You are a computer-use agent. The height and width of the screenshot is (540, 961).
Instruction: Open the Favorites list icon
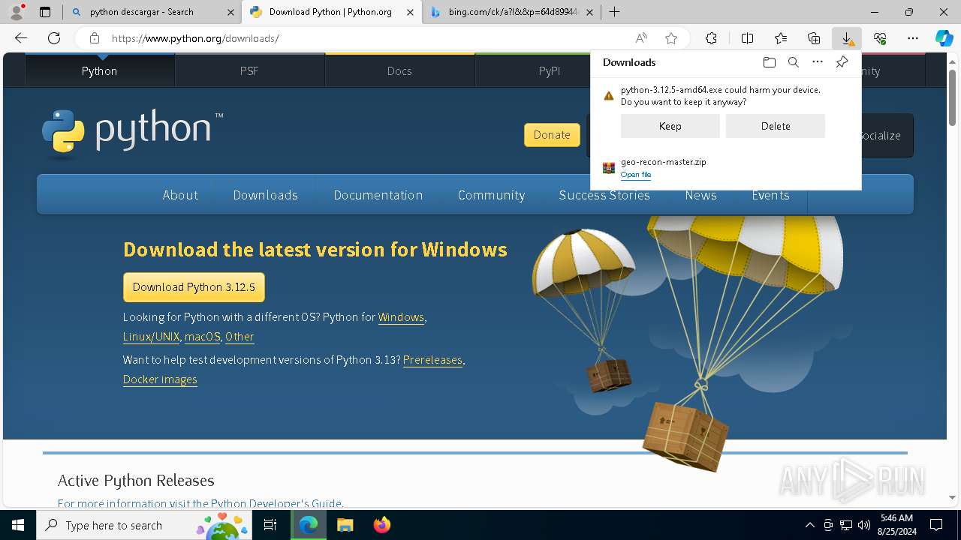point(781,38)
